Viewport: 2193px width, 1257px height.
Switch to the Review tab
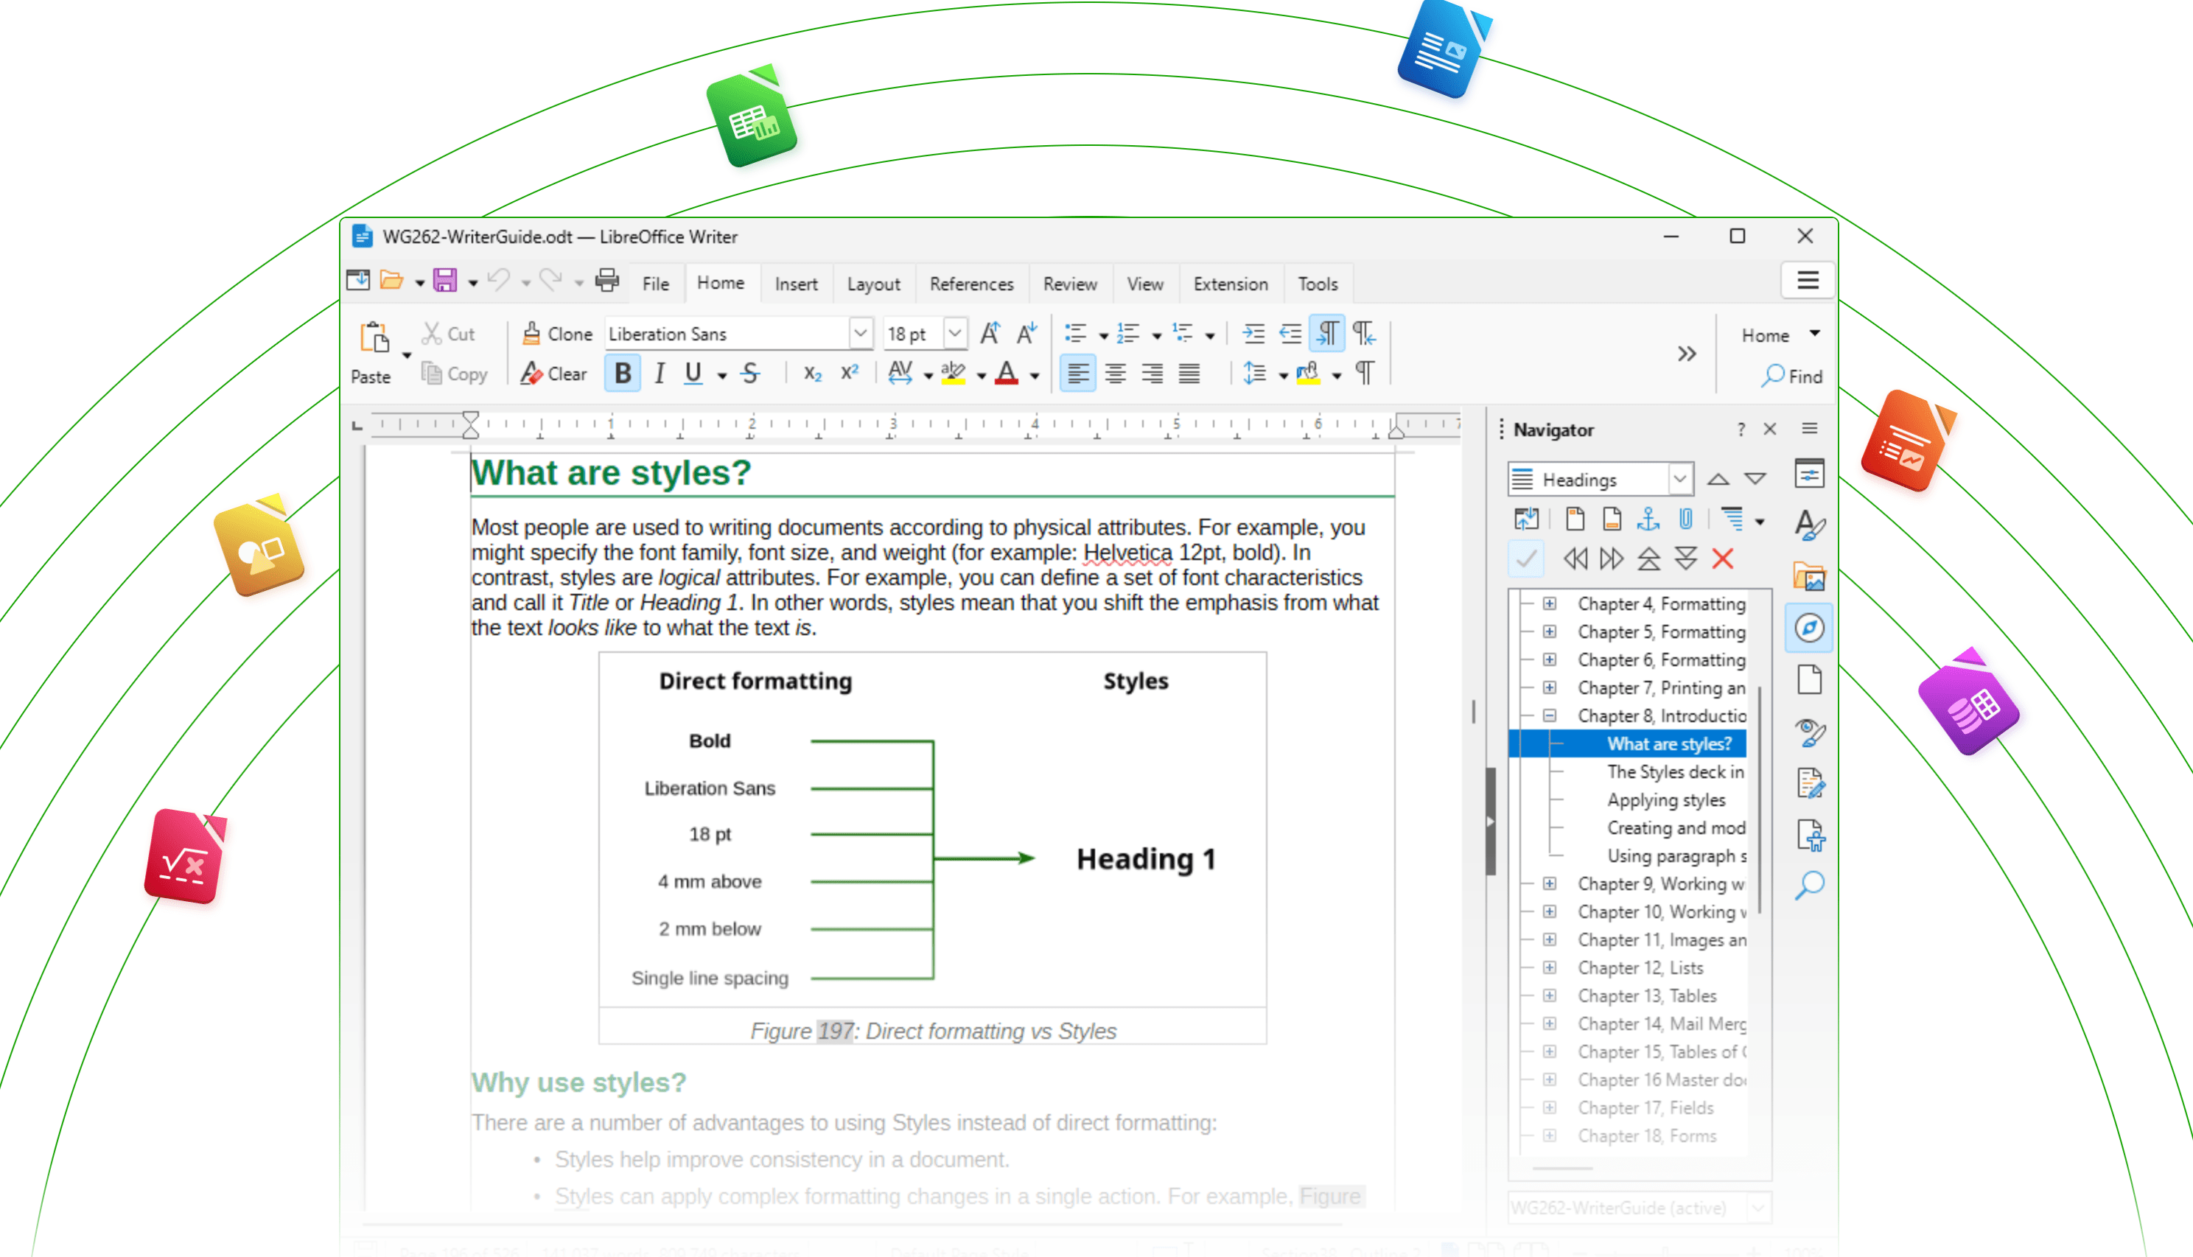(1070, 284)
